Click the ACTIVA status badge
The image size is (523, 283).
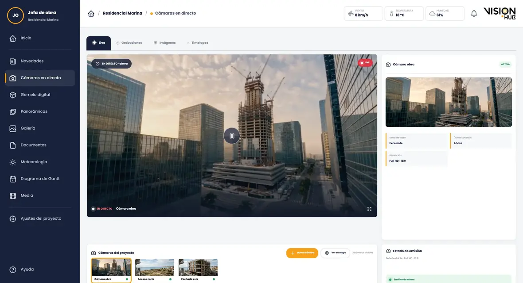pyautogui.click(x=505, y=64)
